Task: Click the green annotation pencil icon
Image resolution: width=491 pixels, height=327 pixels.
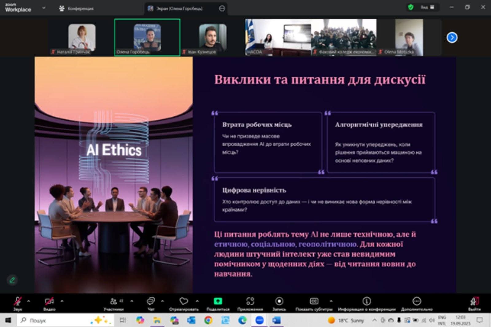Action: click(x=12, y=280)
